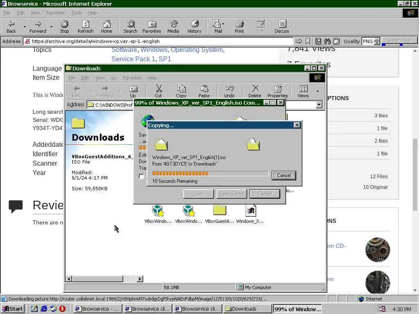
Task: Open the Views dropdown arrow in Downloads window
Action: (x=318, y=91)
